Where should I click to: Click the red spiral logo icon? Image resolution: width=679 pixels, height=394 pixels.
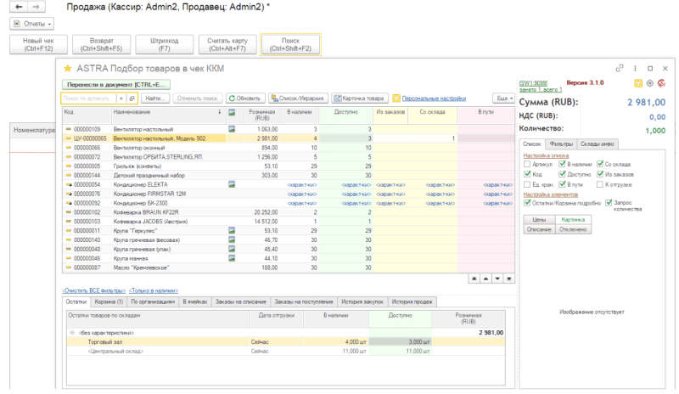click(660, 83)
